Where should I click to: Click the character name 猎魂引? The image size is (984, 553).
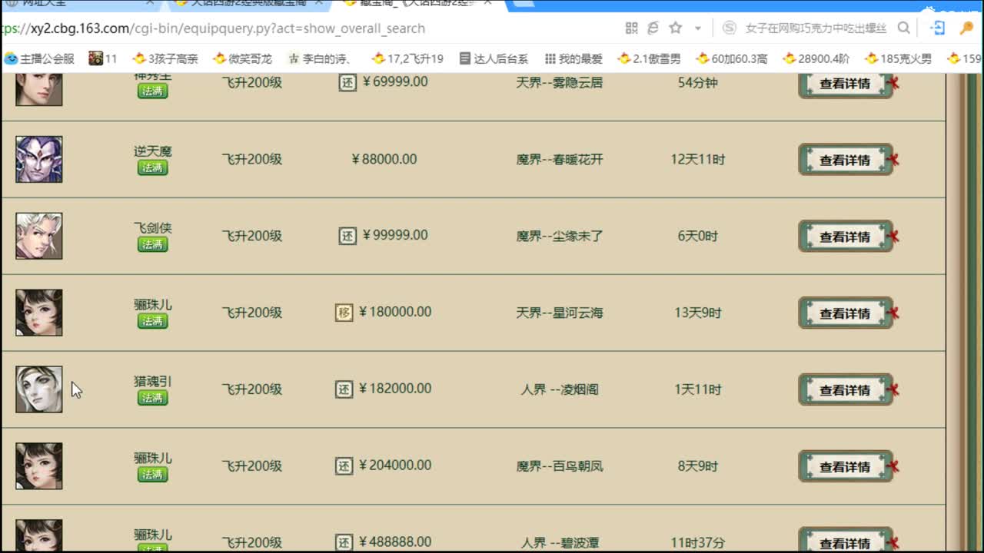pyautogui.click(x=152, y=381)
